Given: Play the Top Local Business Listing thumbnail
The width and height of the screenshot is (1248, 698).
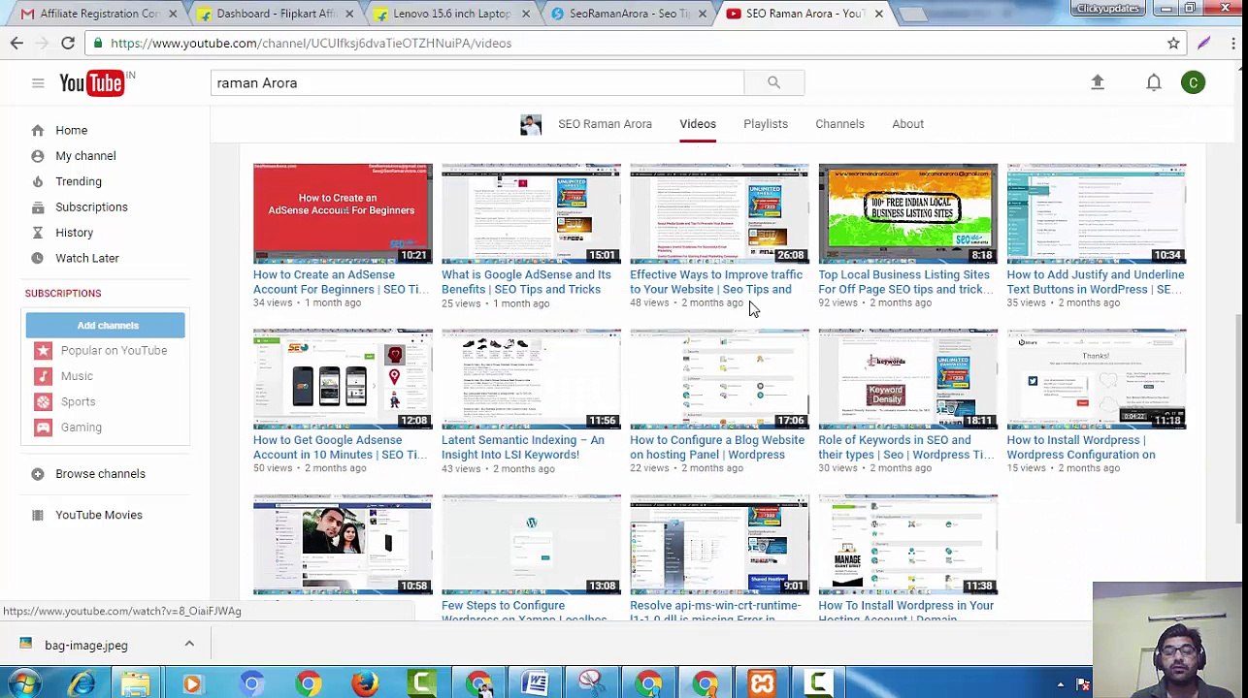Looking at the screenshot, I should coord(907,213).
